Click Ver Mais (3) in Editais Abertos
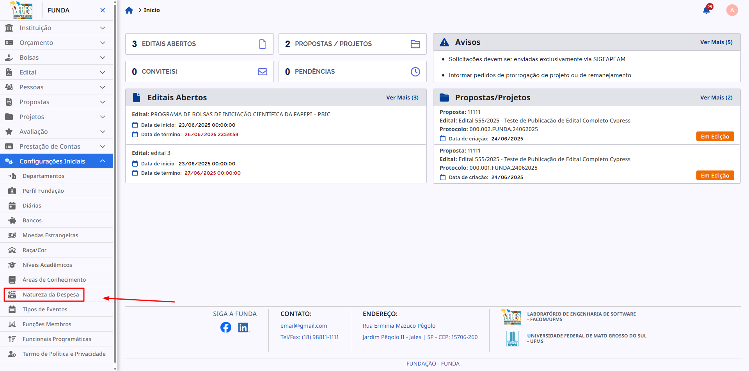 tap(402, 98)
